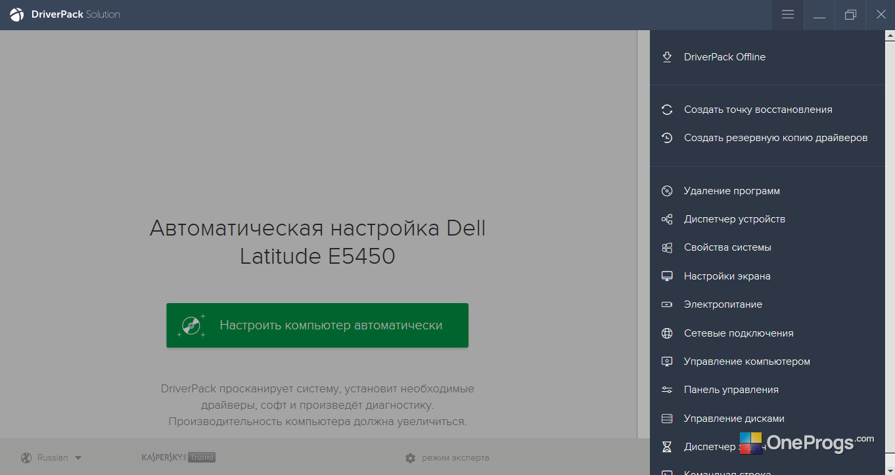Image resolution: width=895 pixels, height=475 pixels.
Task: Click the 'DriverPack просканирует систему' description text
Action: click(x=317, y=405)
